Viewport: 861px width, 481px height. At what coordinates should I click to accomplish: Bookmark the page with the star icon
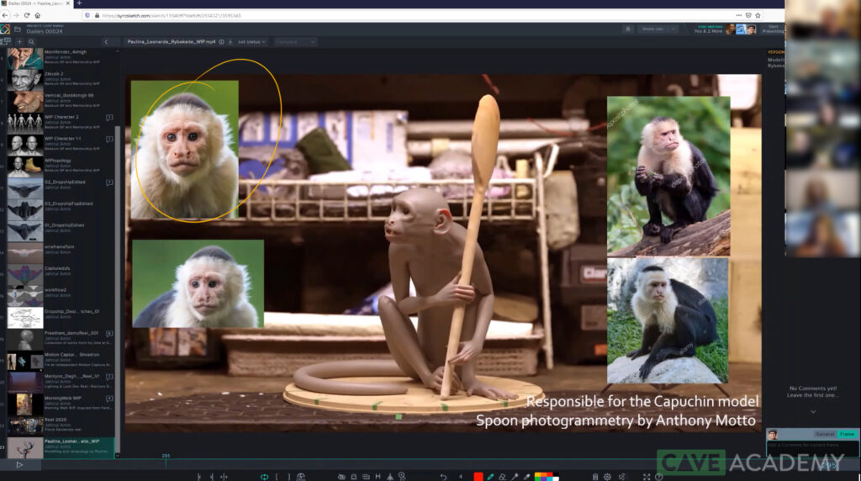(x=758, y=15)
